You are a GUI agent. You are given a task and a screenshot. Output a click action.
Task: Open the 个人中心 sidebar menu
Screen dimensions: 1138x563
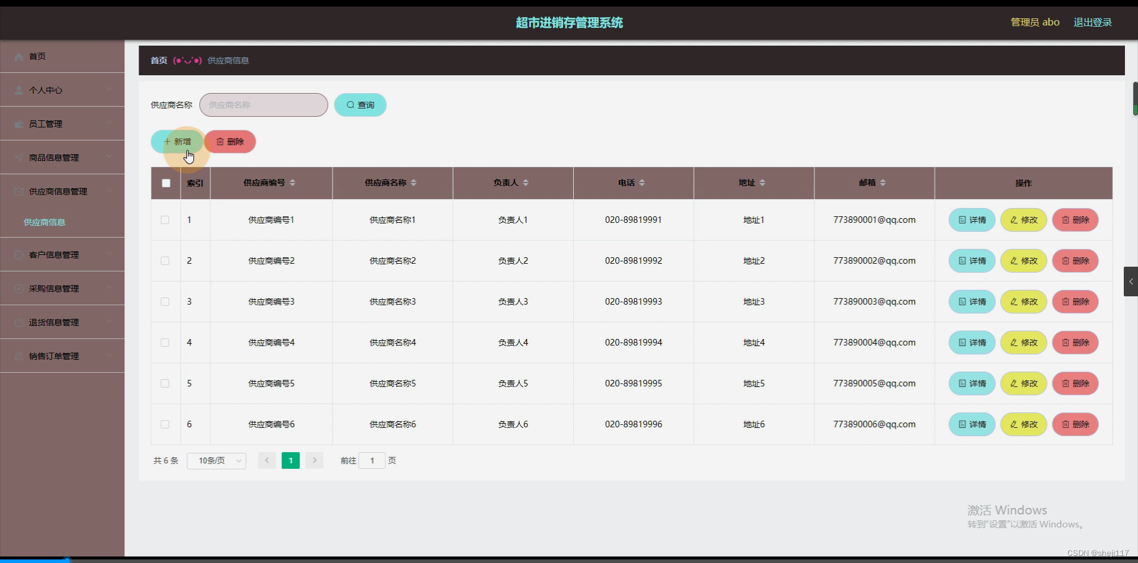pyautogui.click(x=62, y=90)
